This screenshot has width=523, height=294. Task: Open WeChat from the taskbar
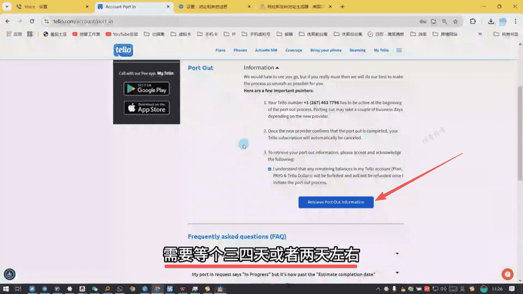[x=95, y=289]
